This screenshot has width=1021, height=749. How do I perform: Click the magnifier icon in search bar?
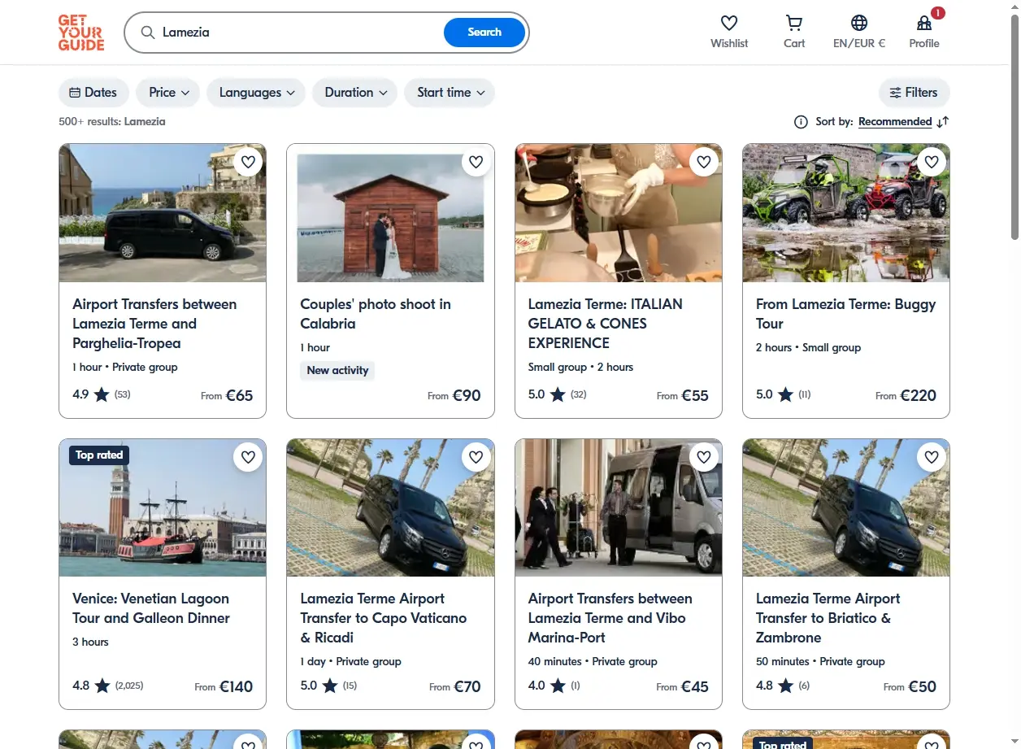[148, 33]
